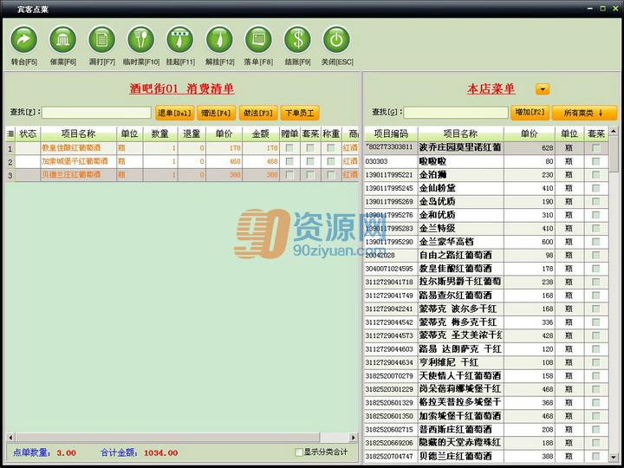
Task: Click the order grid scroll right arrow
Action: coord(353,438)
